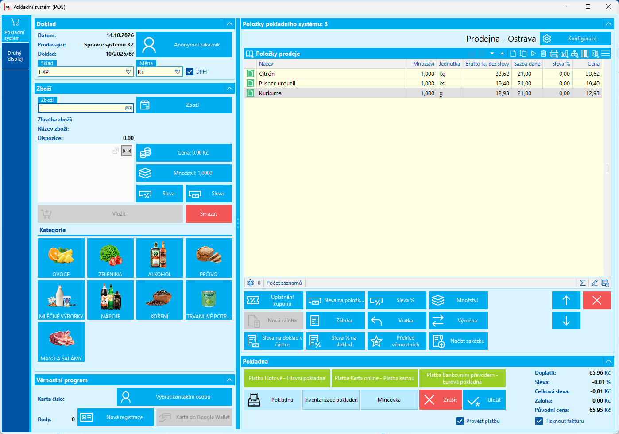Image resolution: width=619 pixels, height=434 pixels.
Task: Move selected item up with the up arrow
Action: coord(566,300)
